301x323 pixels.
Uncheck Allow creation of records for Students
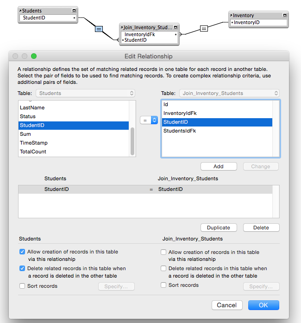point(22,252)
